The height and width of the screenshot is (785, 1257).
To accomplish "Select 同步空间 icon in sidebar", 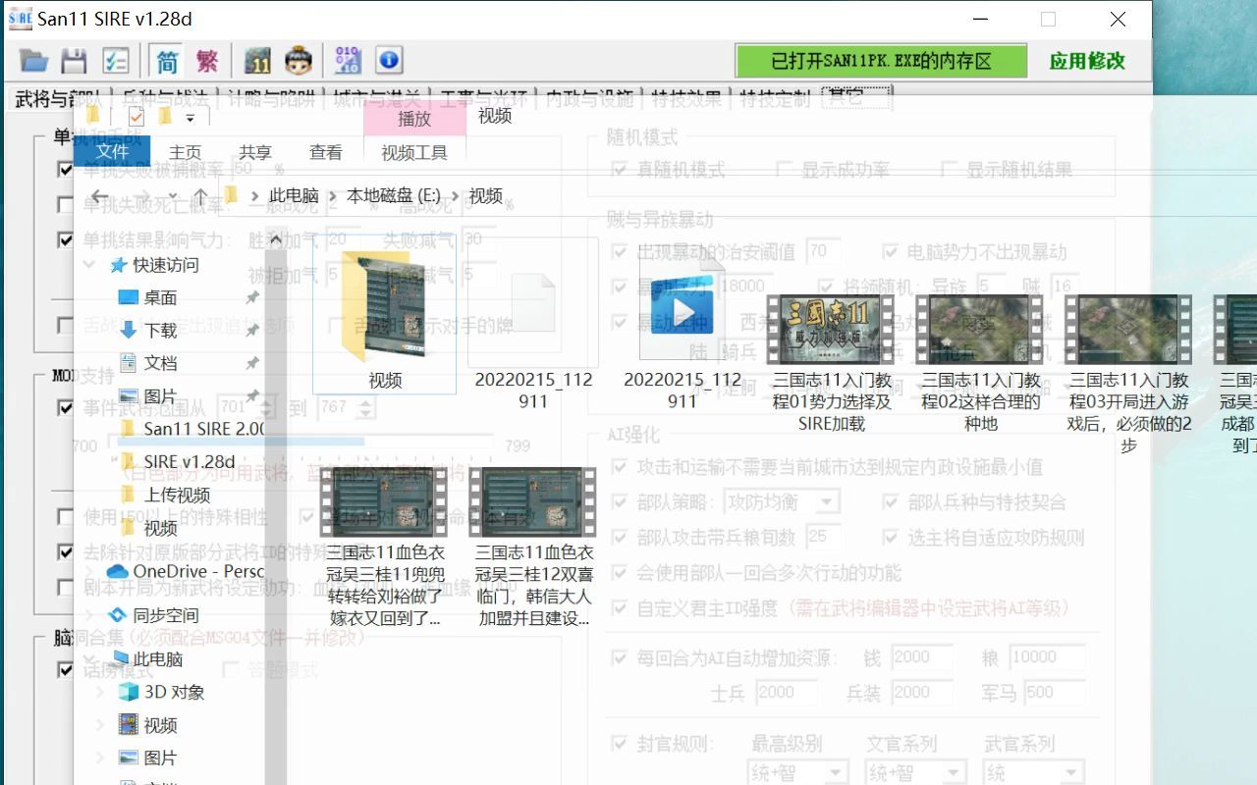I will [x=117, y=615].
